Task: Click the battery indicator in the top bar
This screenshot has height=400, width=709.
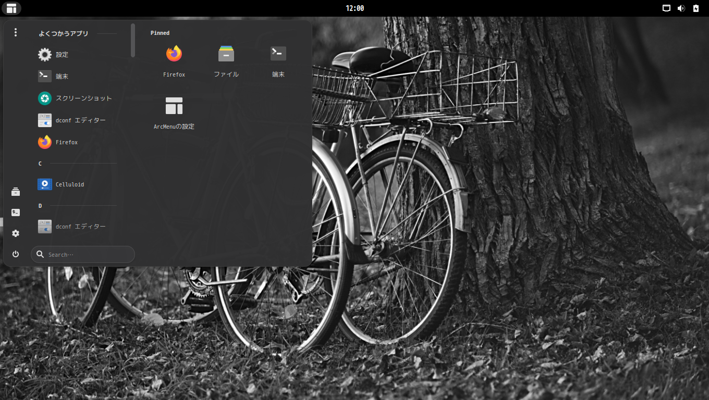Action: coord(696,8)
